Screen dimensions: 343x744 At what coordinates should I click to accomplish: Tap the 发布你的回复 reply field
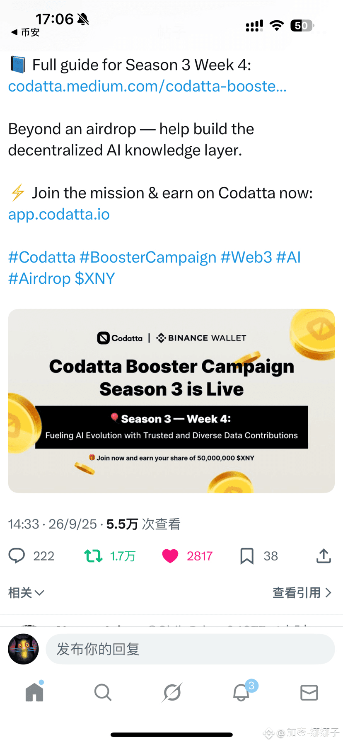(190, 649)
